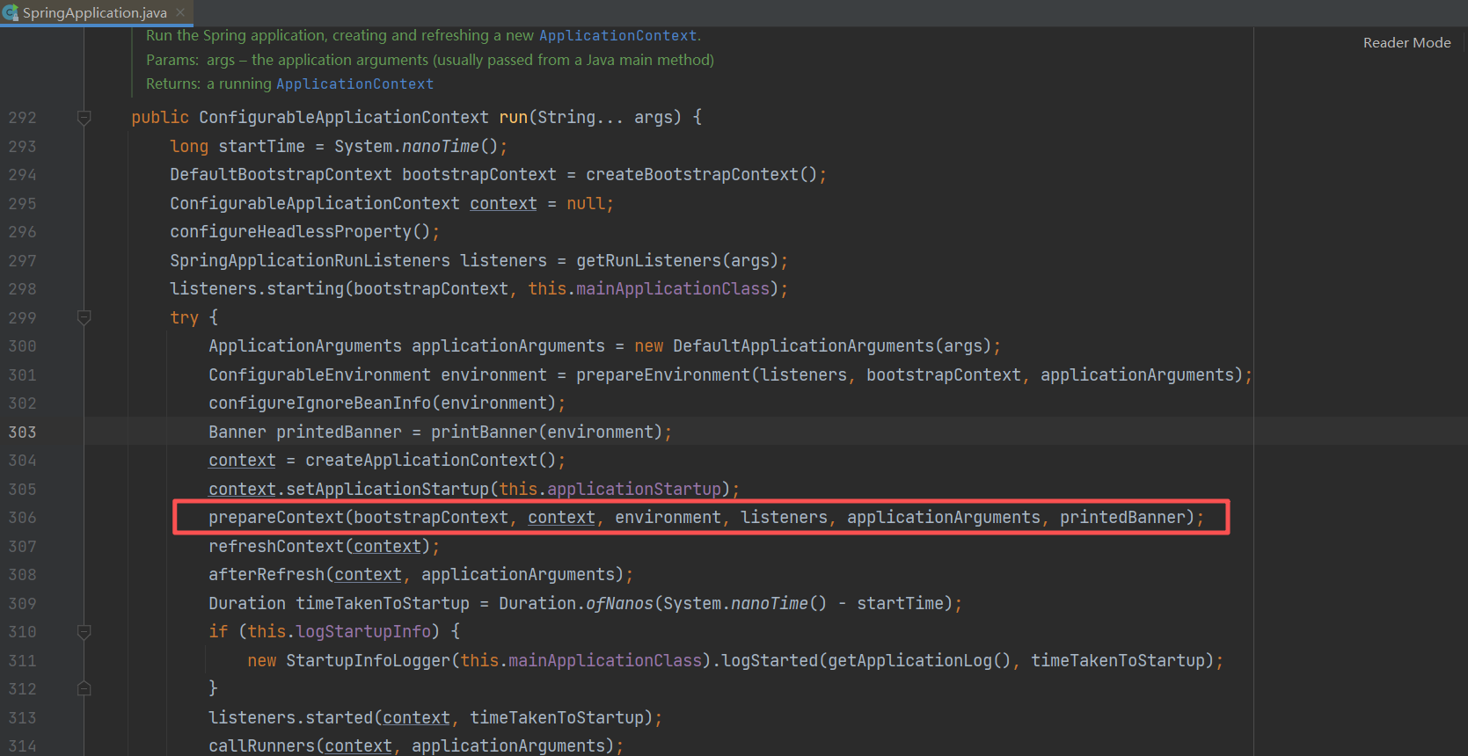The image size is (1468, 756).
Task: Click printBanner on line 303
Action: pyautogui.click(x=484, y=432)
